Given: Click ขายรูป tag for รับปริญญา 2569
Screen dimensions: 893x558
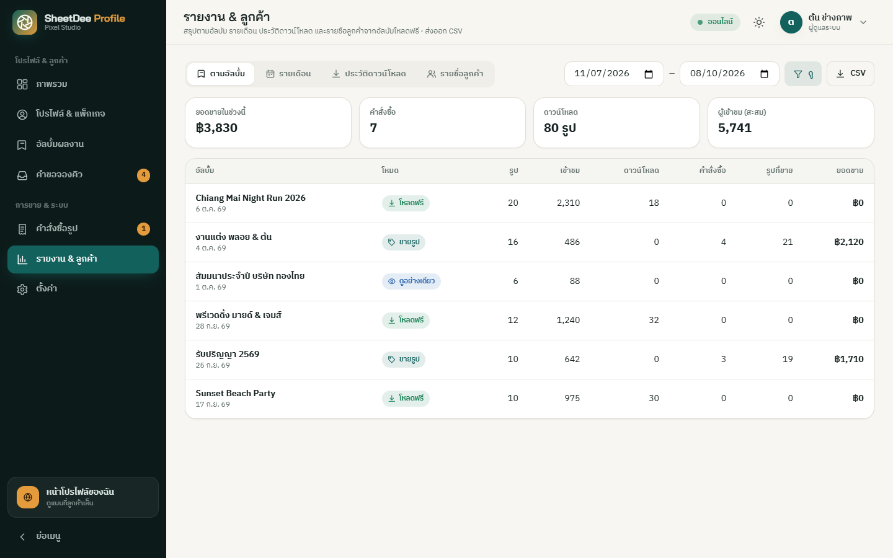Looking at the screenshot, I should click(404, 360).
